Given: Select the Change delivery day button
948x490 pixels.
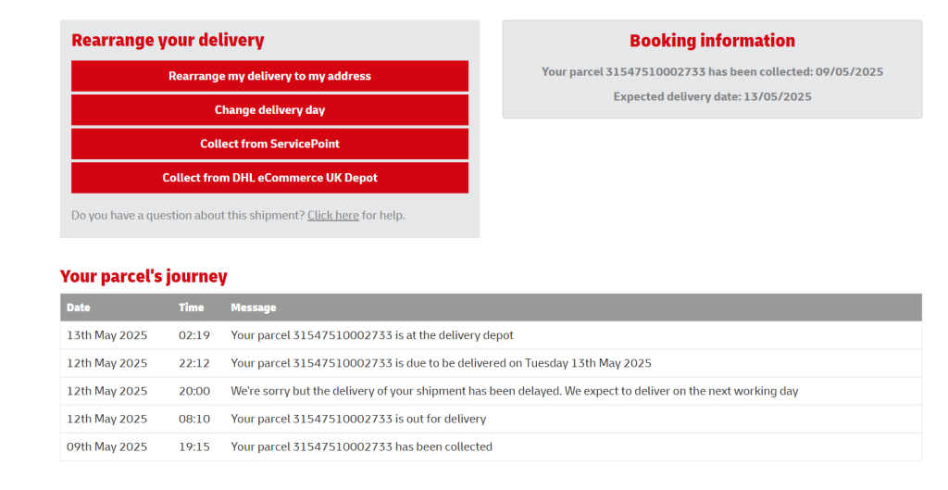Looking at the screenshot, I should pyautogui.click(x=269, y=110).
